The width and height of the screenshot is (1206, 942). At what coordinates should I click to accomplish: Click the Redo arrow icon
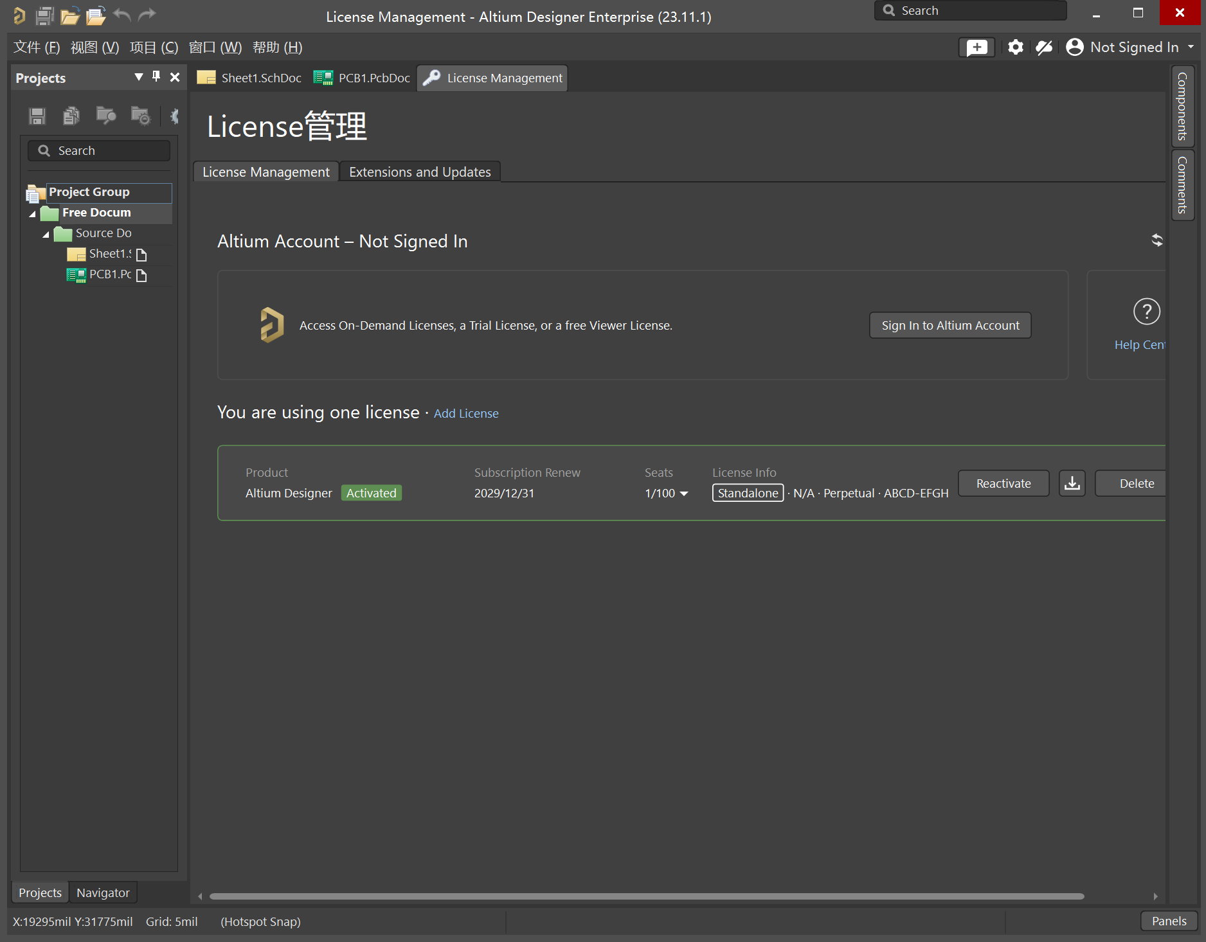[x=147, y=15]
